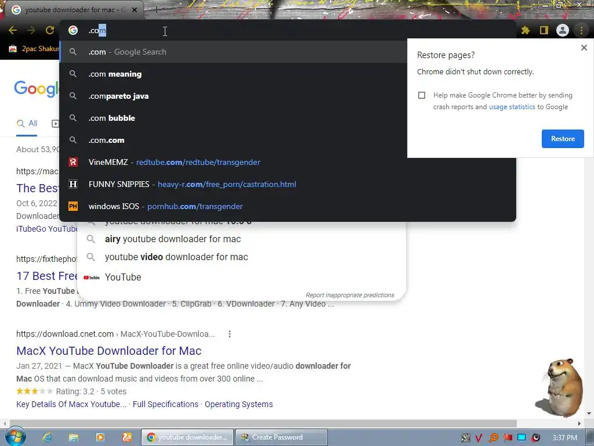Open a new tab with the plus button
This screenshot has width=594, height=446.
coord(155,10)
